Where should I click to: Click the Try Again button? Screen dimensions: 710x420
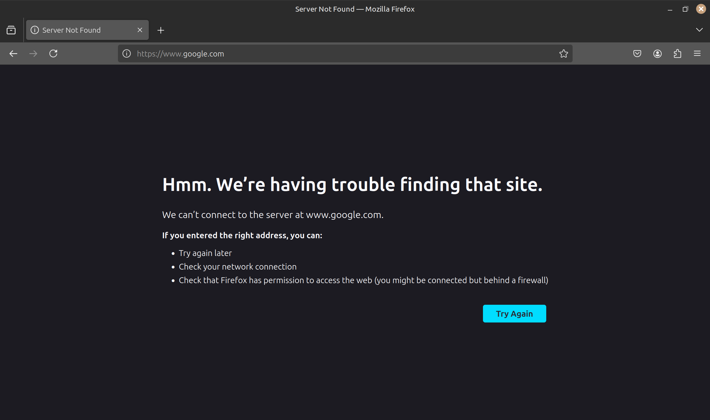[514, 314]
